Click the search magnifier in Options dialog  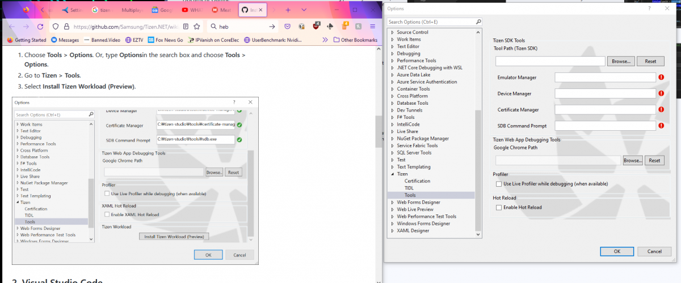477,22
